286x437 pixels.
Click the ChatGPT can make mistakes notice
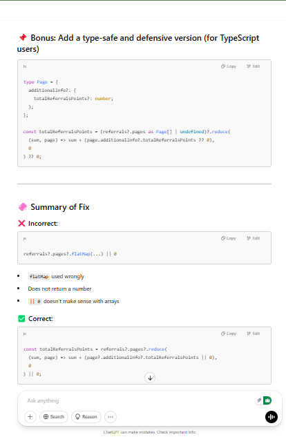(150, 432)
